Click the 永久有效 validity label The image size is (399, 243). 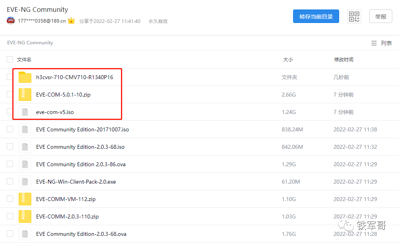[158, 21]
